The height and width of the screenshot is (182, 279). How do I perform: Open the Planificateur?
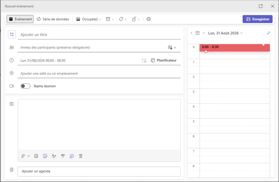164,61
